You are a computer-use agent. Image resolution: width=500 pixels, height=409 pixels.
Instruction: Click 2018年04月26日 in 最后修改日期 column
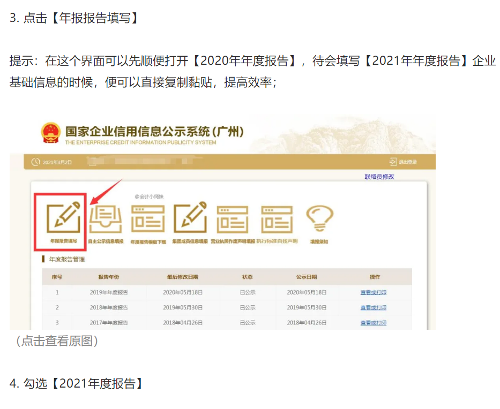pyautogui.click(x=183, y=323)
